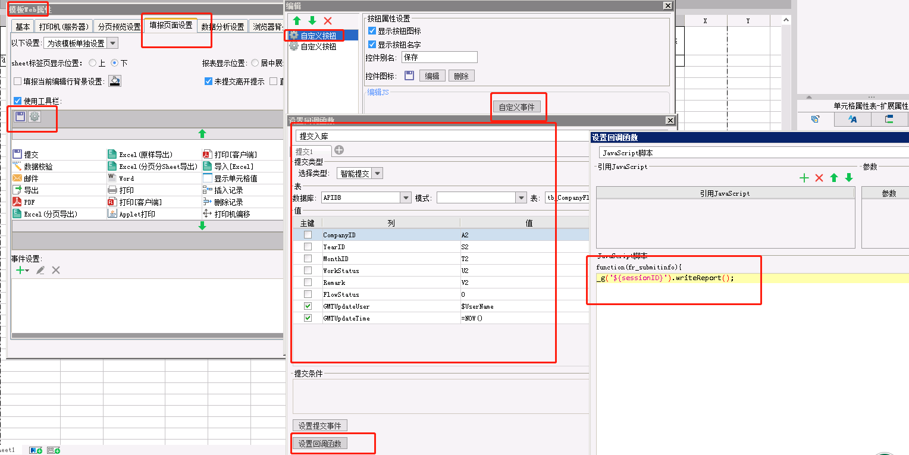The height and width of the screenshot is (455, 909).
Task: Click 自定义事件 button
Action: (516, 107)
